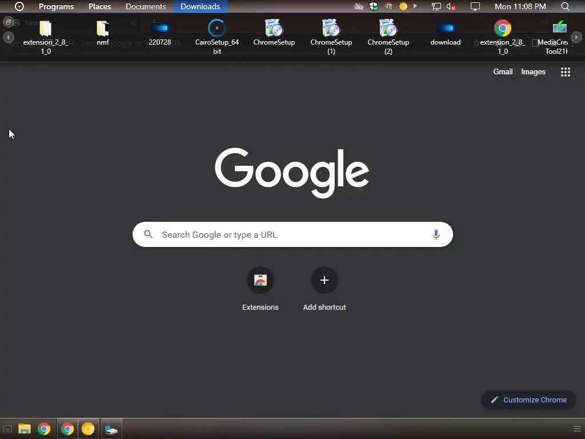Open the Google apps grid icon
This screenshot has width=585, height=439.
565,72
